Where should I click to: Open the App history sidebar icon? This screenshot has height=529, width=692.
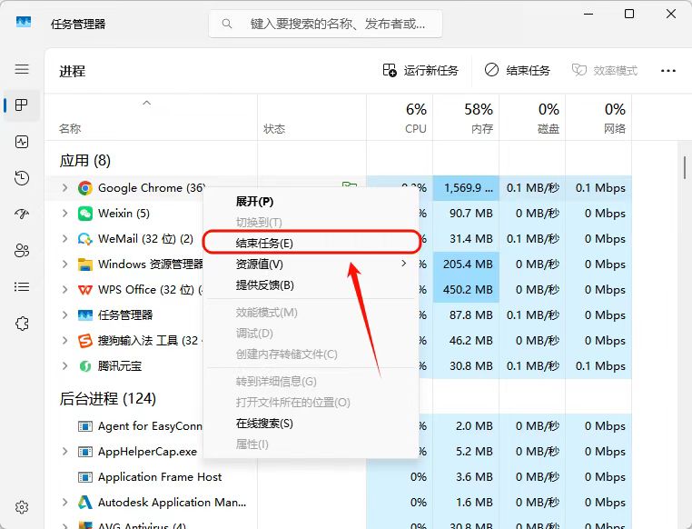click(22, 178)
